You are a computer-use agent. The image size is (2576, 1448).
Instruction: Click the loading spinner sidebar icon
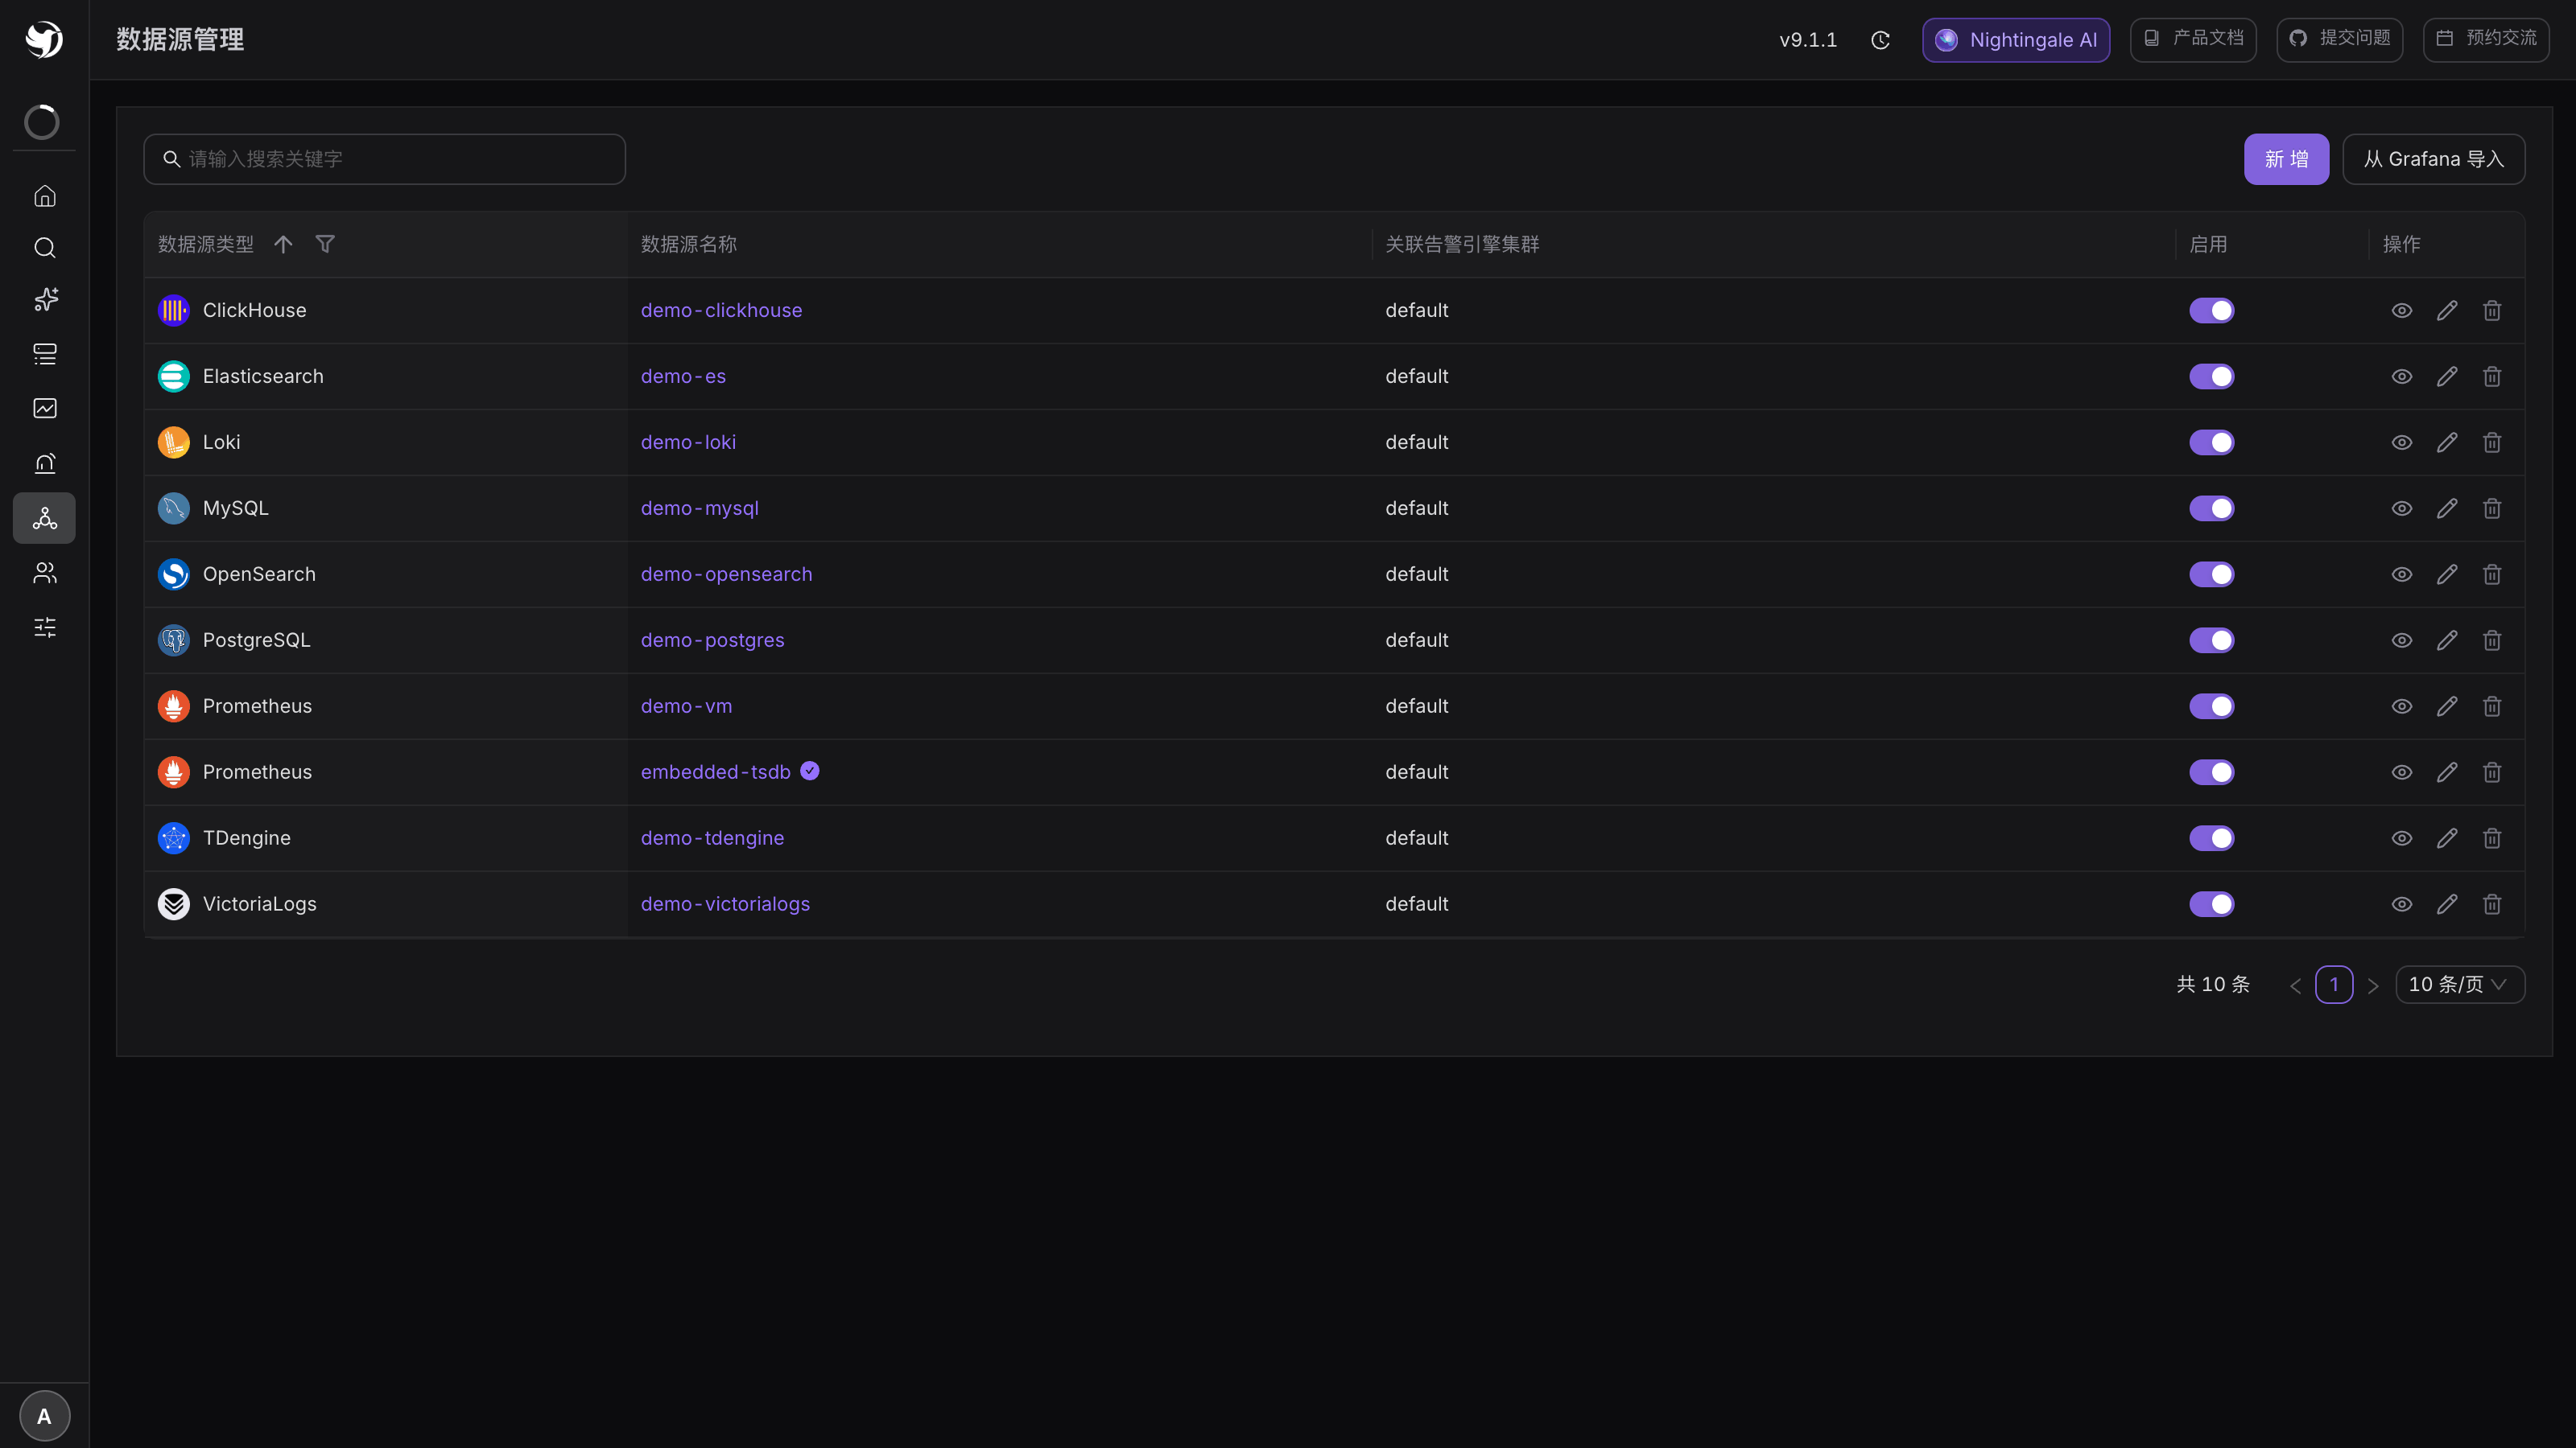[42, 122]
